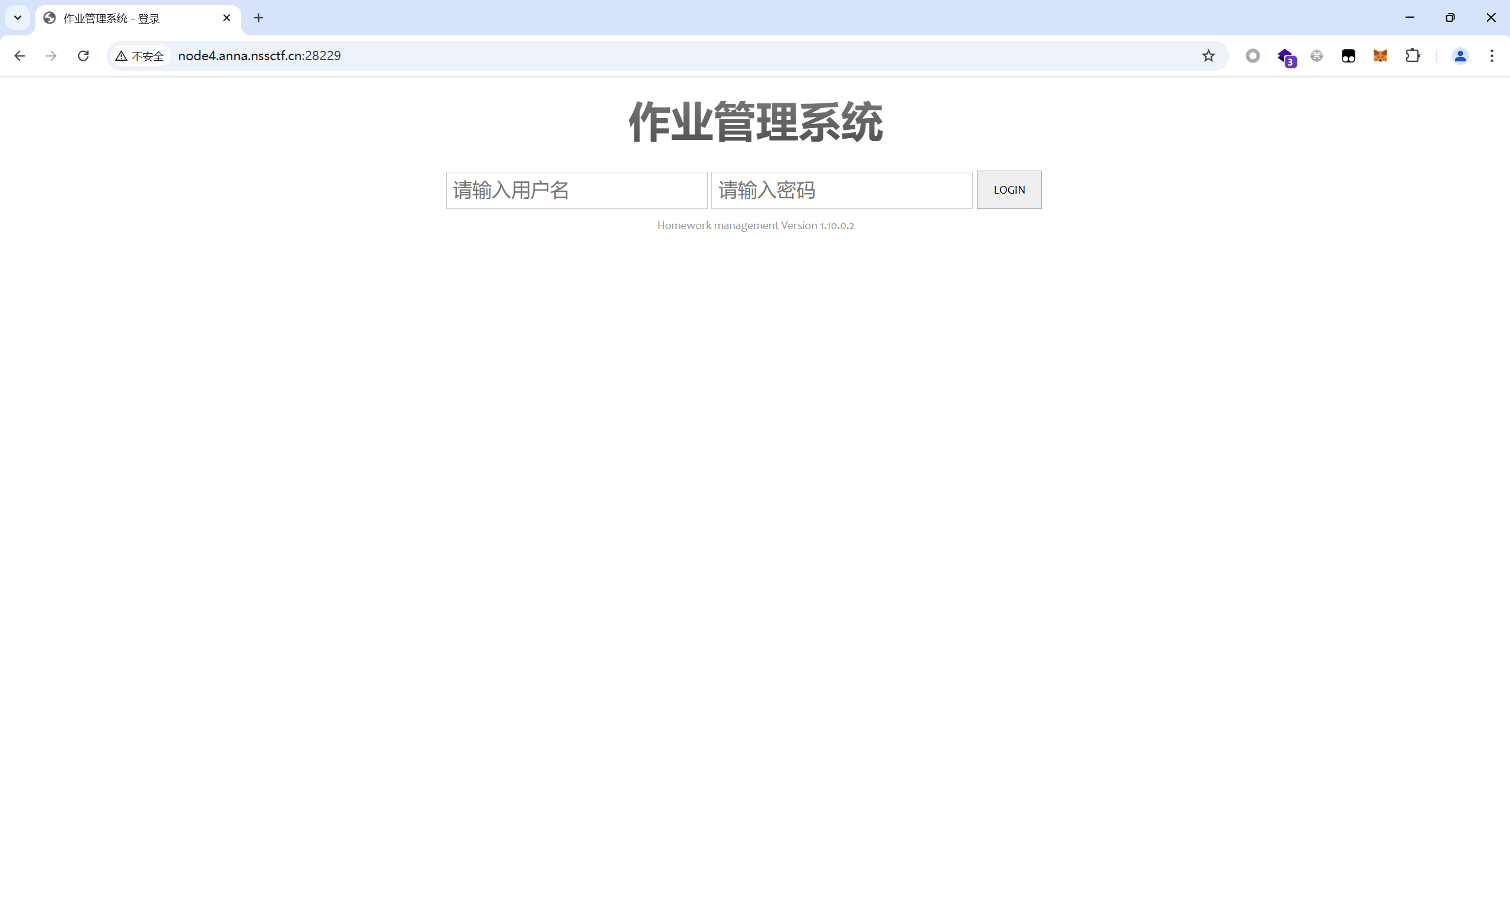This screenshot has height=899, width=1510.
Task: Open the gray globe extension icon
Action: pyautogui.click(x=1317, y=55)
